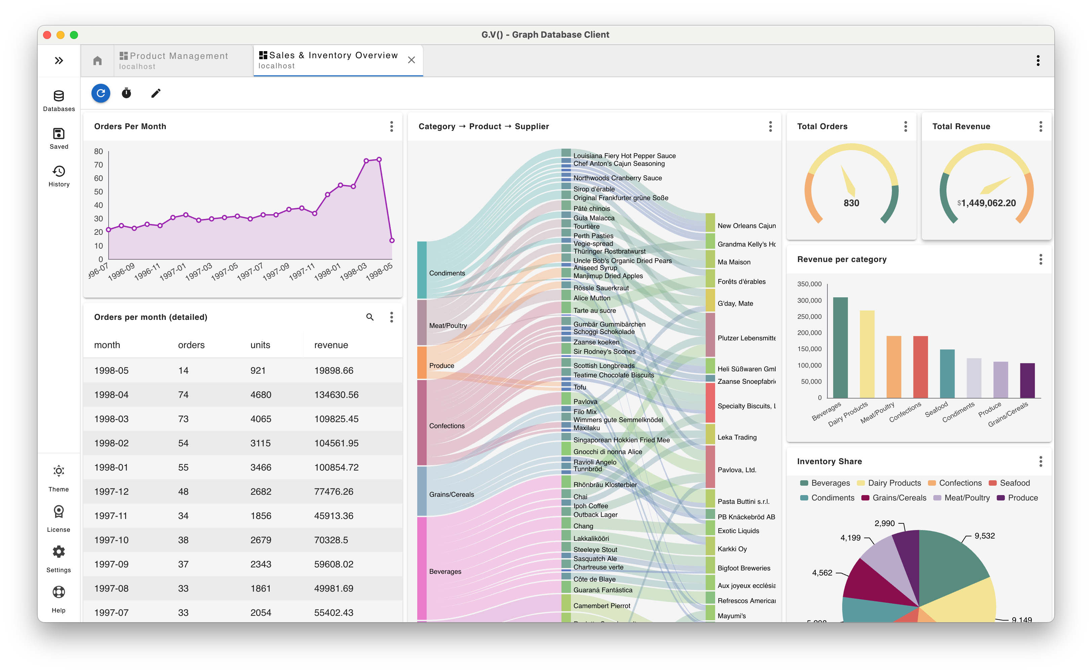Expand the collapsed sidebar with chevrons

point(58,61)
